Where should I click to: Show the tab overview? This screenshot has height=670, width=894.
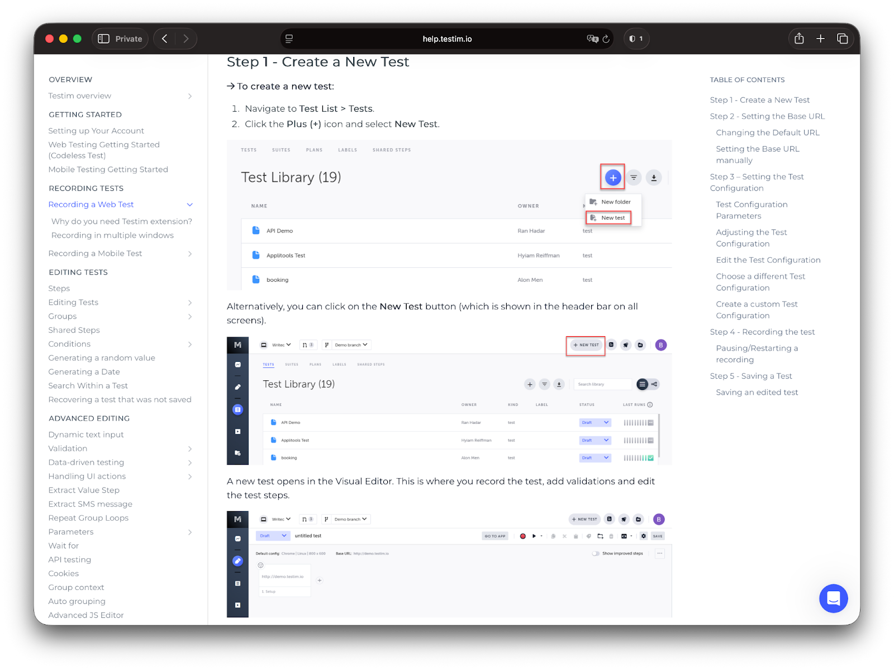point(842,39)
